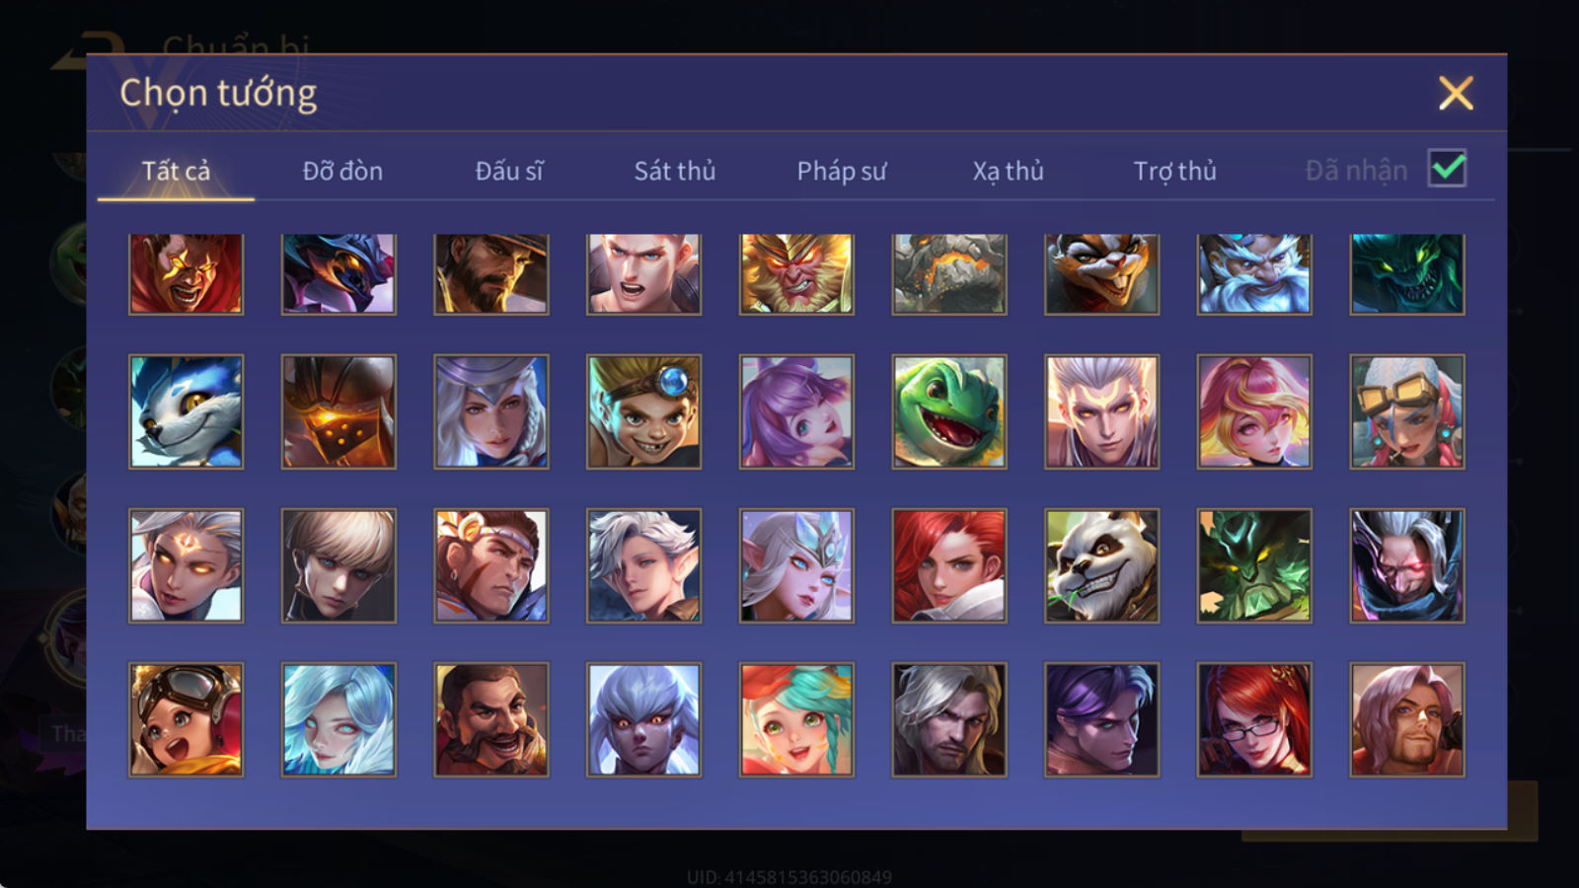Viewport: 1579px width, 888px height.
Task: Select the ice-blue haired woman portrait
Action: tap(338, 719)
